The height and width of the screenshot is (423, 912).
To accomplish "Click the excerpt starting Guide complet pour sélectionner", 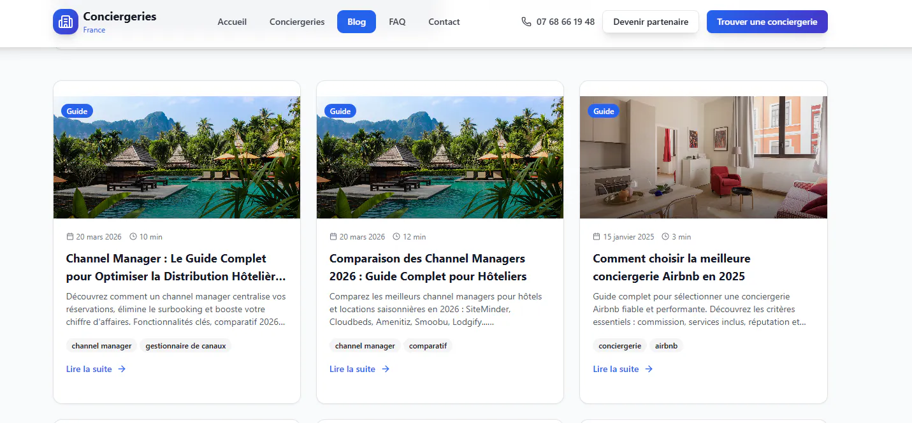I will point(700,309).
